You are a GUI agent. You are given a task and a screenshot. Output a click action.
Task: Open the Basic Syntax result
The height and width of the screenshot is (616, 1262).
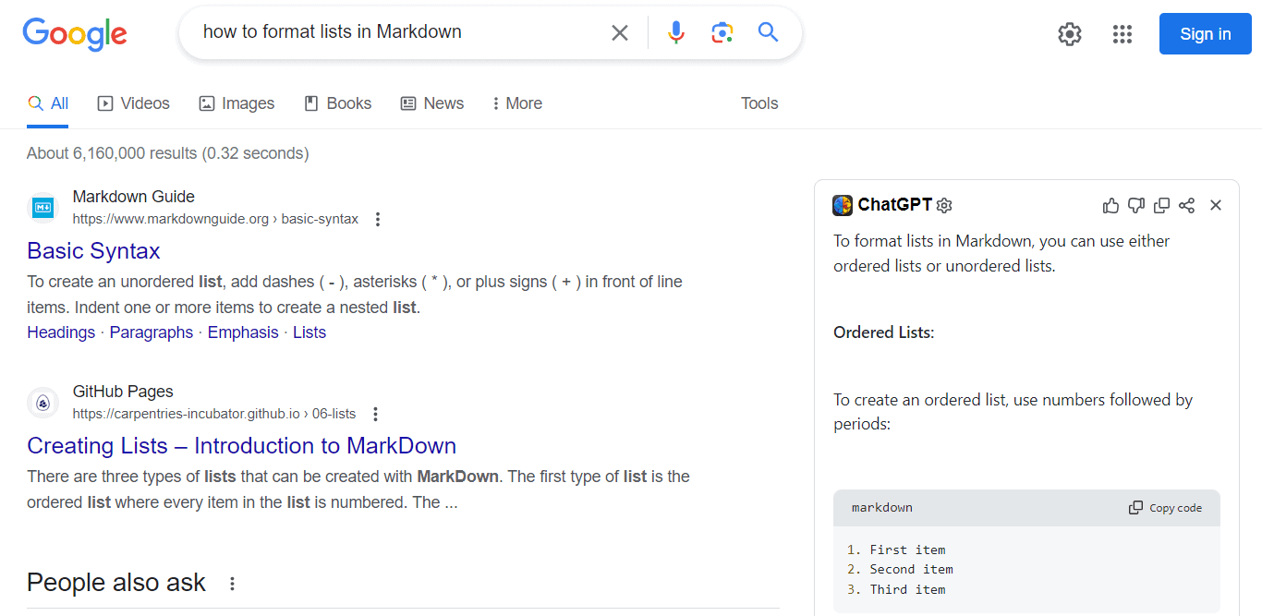(92, 250)
